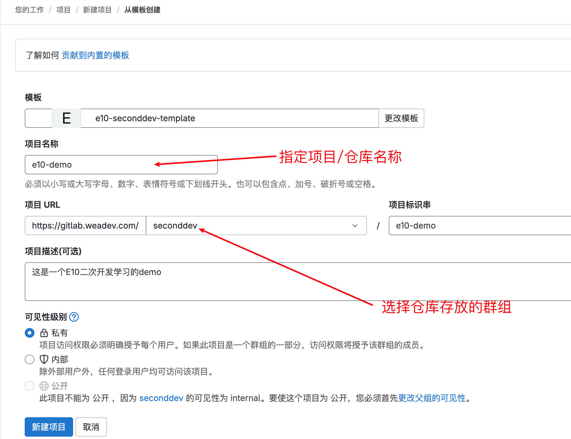Click the project name field containing e10-demo

(x=121, y=165)
